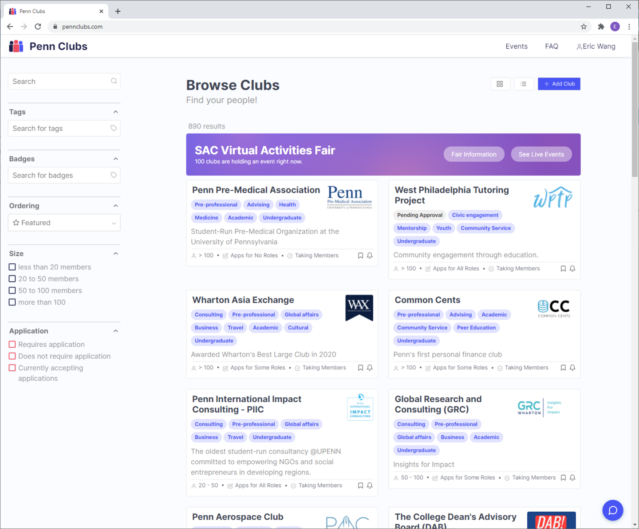Screen dimensions: 639x529
Task: Click the Add Club button
Action: (x=559, y=84)
